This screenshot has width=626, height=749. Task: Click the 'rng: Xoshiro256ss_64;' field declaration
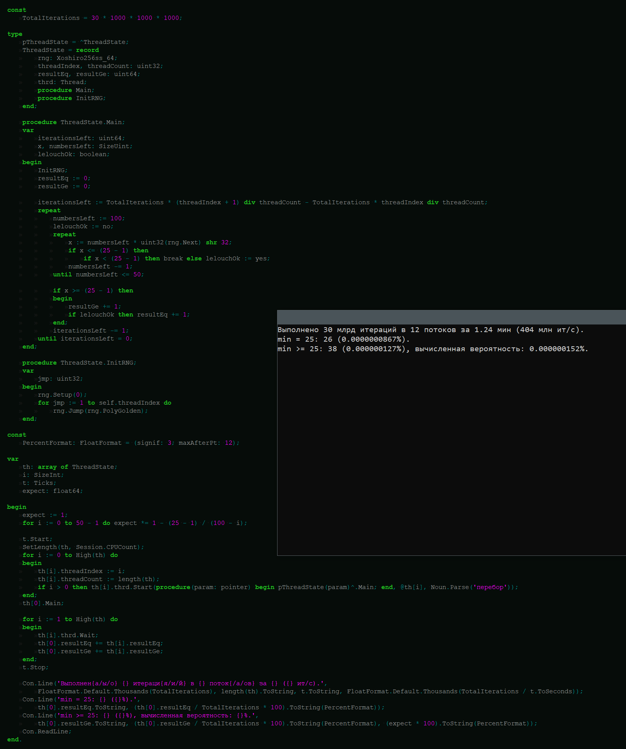point(77,58)
